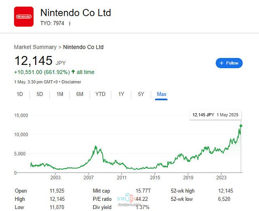Screen dimensions: 259x211
Task: Follow Nintendo Co Ltd stock
Action: point(229,63)
